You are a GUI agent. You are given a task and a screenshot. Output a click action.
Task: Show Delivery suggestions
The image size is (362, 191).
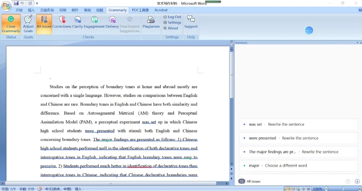[112, 22]
